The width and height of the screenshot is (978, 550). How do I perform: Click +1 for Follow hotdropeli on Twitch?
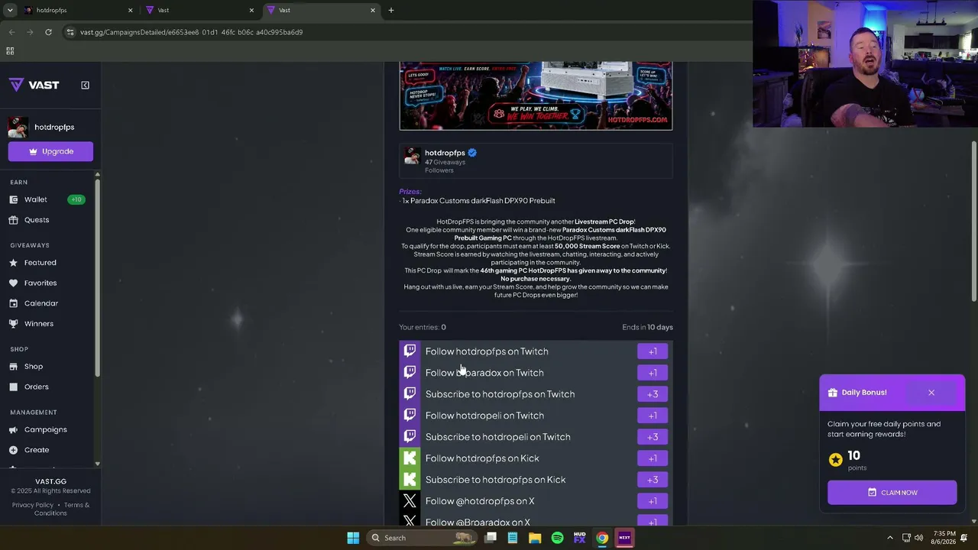[x=653, y=416]
